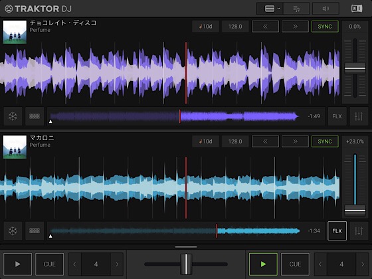Decrease right deck loop size

coord(320,264)
